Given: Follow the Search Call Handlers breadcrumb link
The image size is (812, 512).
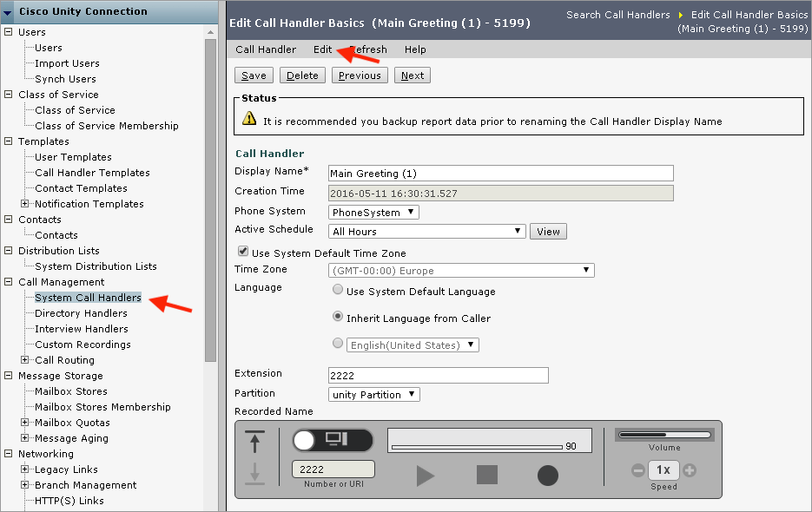Looking at the screenshot, I should click(x=617, y=15).
